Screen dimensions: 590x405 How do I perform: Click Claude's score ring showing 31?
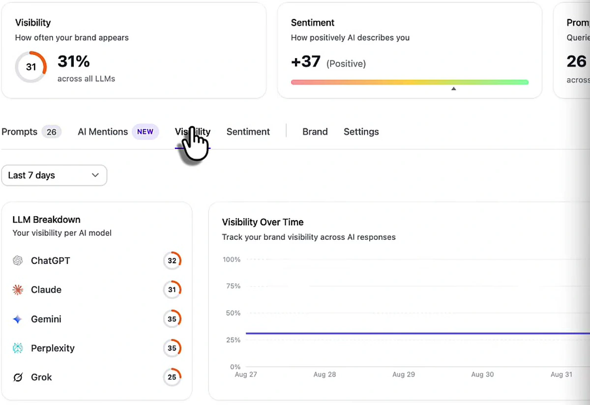click(172, 290)
